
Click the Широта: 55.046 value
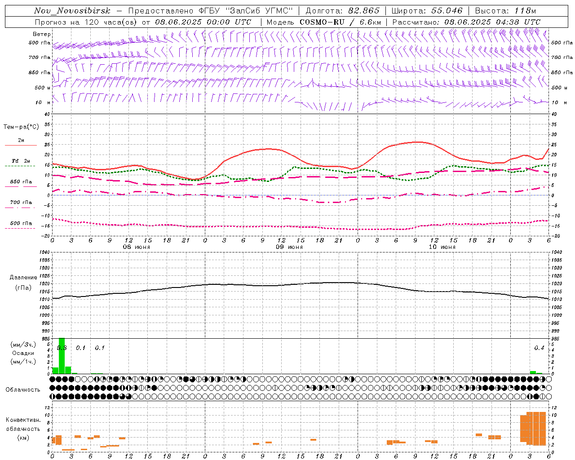[x=427, y=11]
